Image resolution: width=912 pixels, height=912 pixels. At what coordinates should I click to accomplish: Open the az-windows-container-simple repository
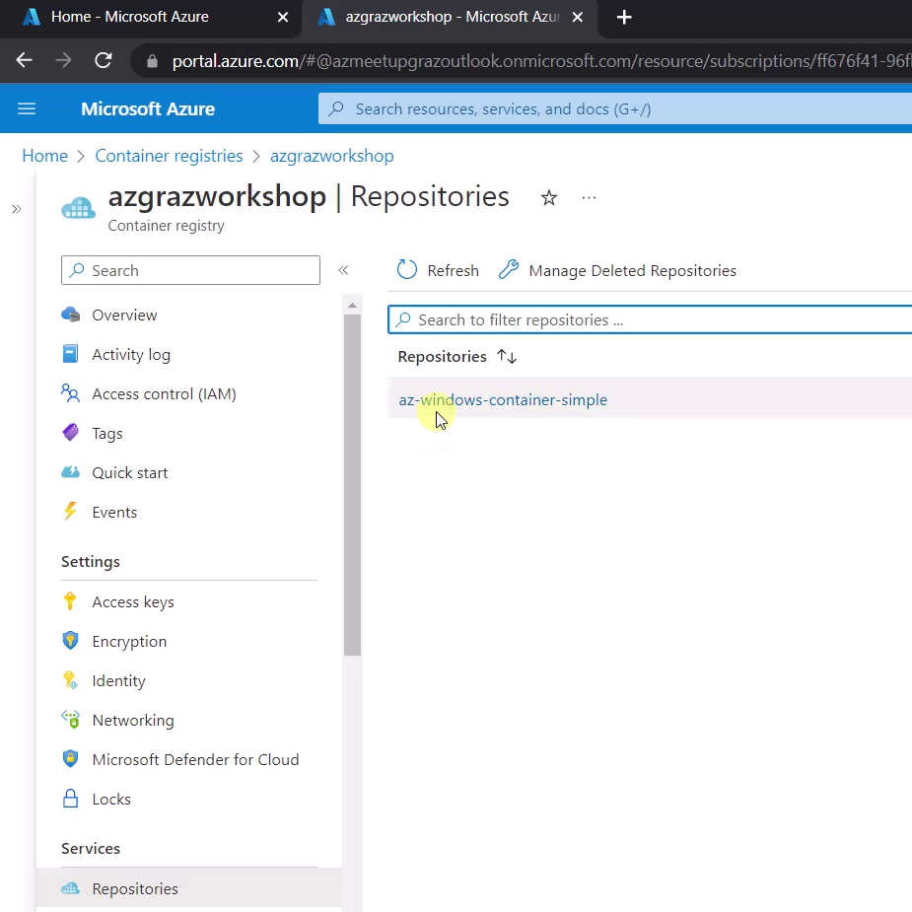tap(503, 400)
